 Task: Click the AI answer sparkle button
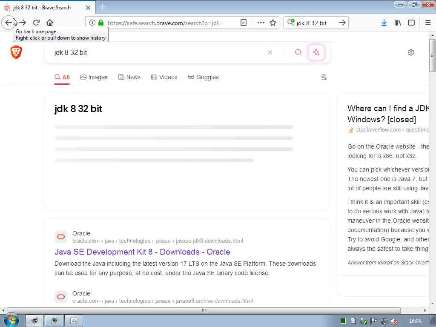click(316, 52)
